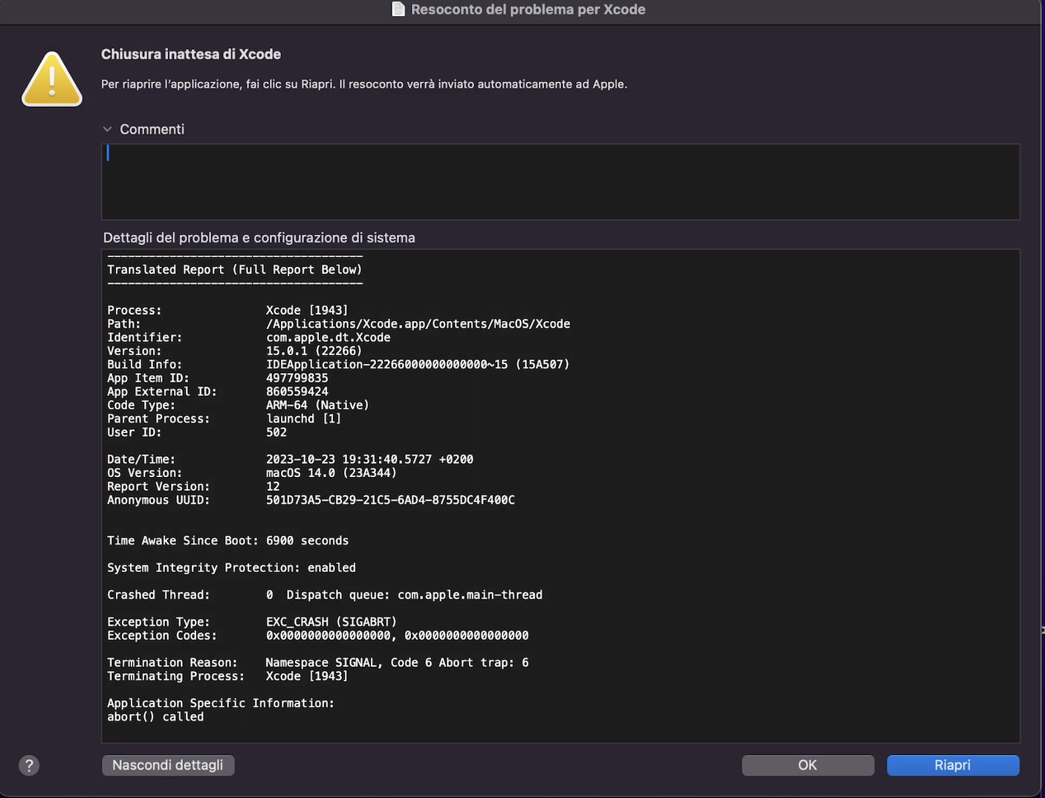This screenshot has width=1045, height=798.
Task: Click the 'abort() called' line
Action: [x=155, y=717]
